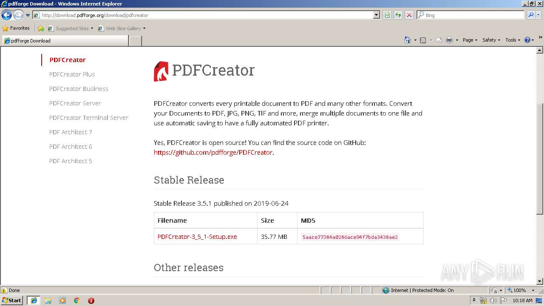Open the Windows Start menu

pos(12,300)
